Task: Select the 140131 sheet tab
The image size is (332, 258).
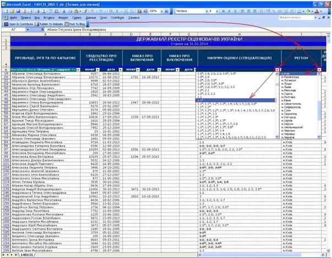Action: point(27,255)
